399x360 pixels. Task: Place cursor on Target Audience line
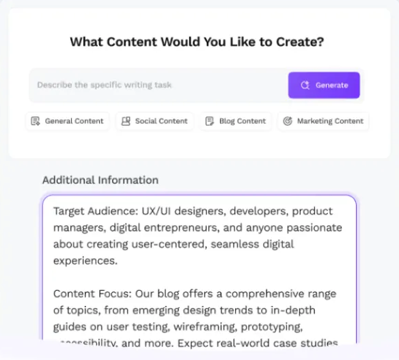193,211
